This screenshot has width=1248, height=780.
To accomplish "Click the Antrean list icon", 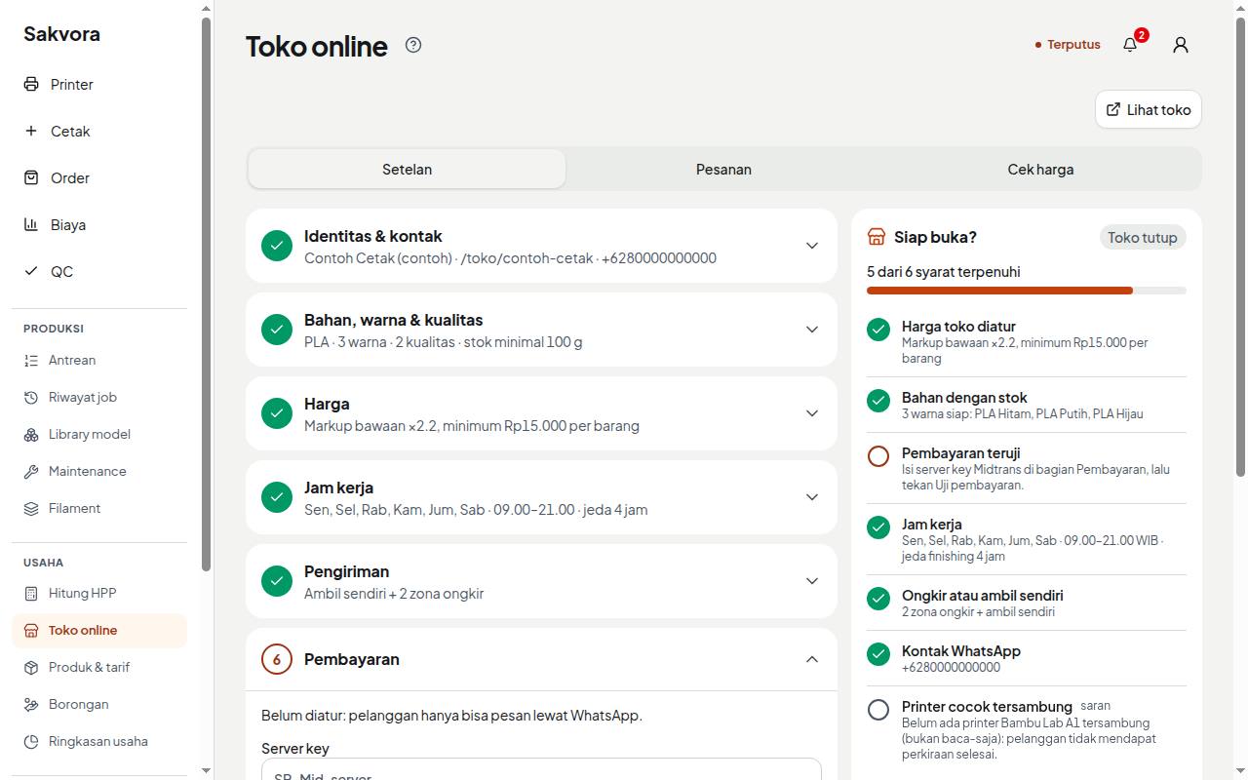I will coord(31,361).
